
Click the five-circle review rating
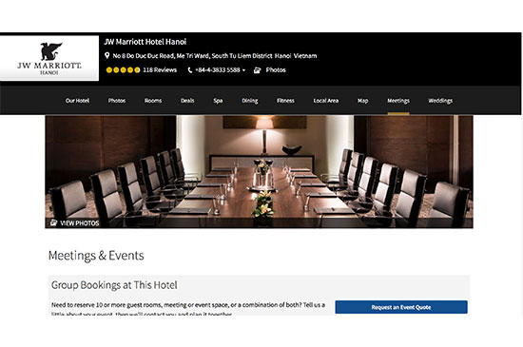[x=123, y=70]
